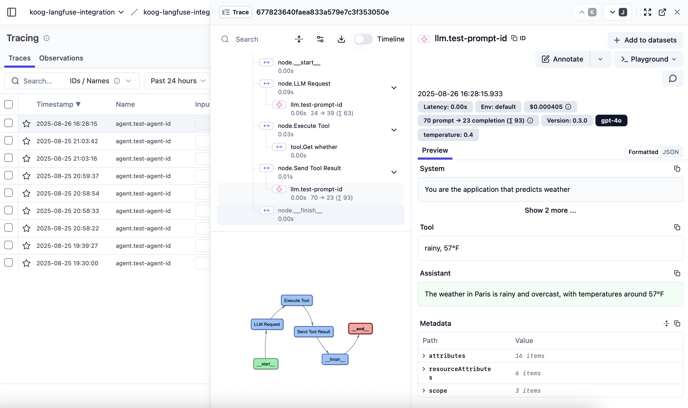Click the IDs / Names info icon
The width and height of the screenshot is (688, 408).
[117, 81]
